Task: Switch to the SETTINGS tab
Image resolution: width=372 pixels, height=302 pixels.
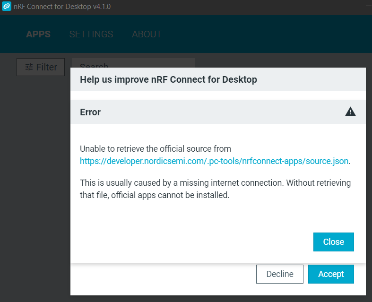Action: pyautogui.click(x=91, y=34)
